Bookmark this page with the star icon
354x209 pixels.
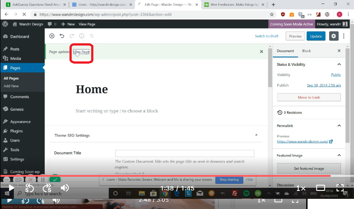(x=272, y=15)
